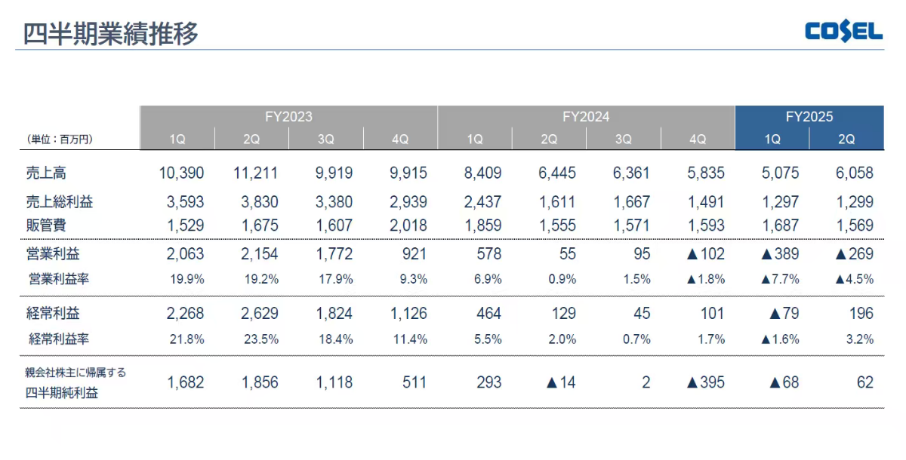Select the FY2024 header band
The height and width of the screenshot is (460, 906).
click(586, 117)
